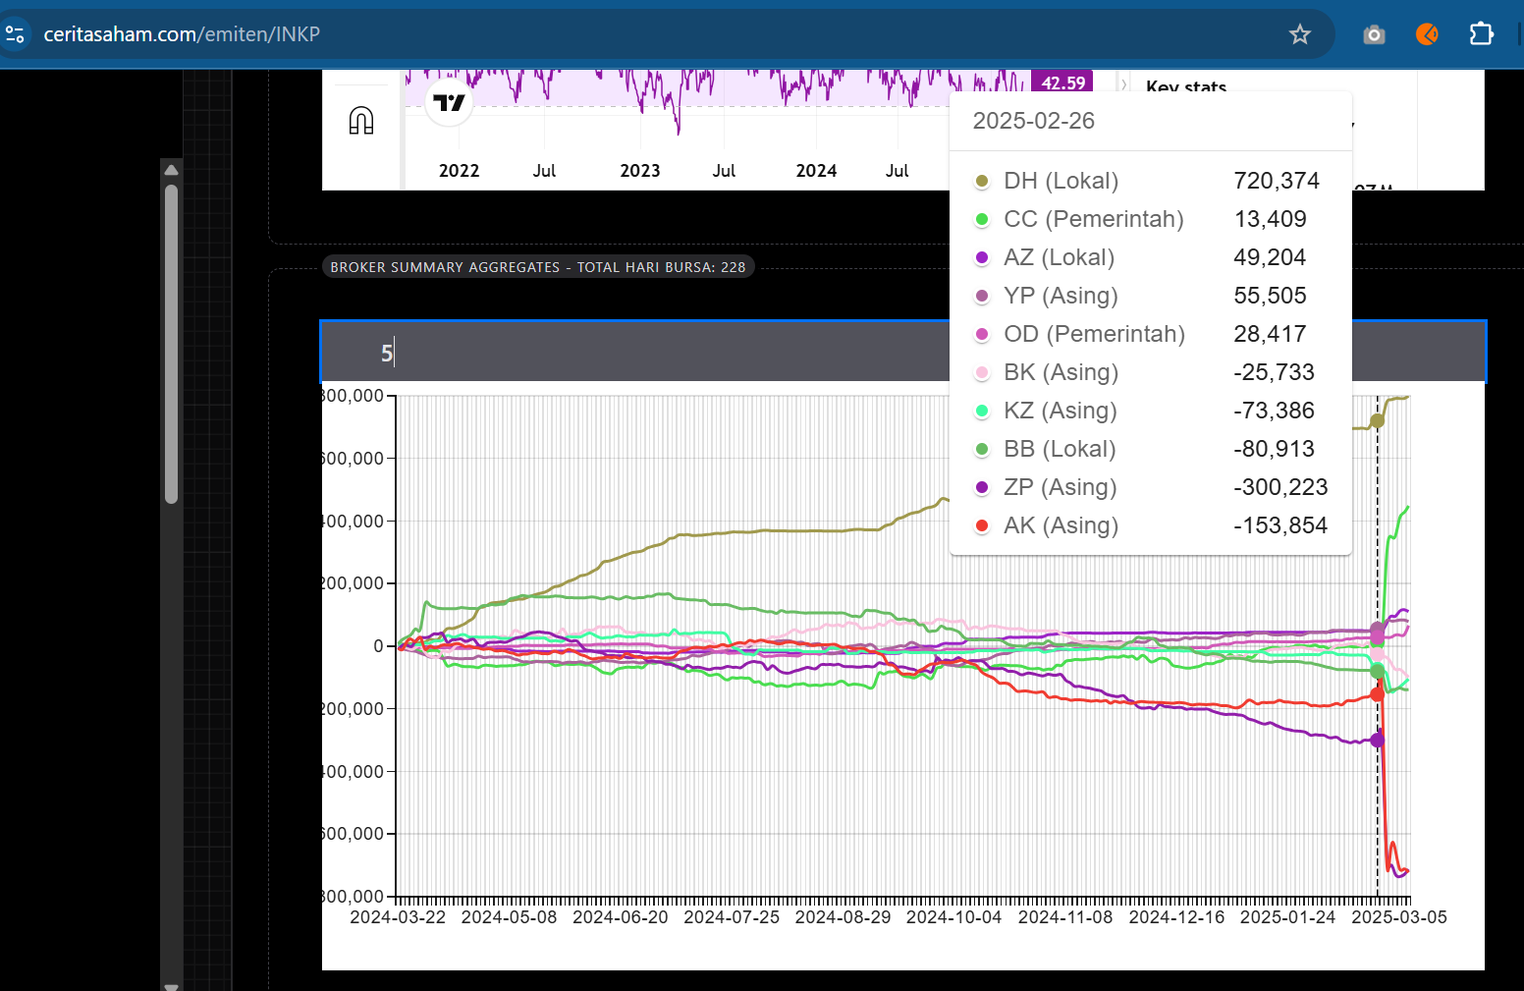
Task: Expand the chevron beside Key stats
Action: [1124, 85]
